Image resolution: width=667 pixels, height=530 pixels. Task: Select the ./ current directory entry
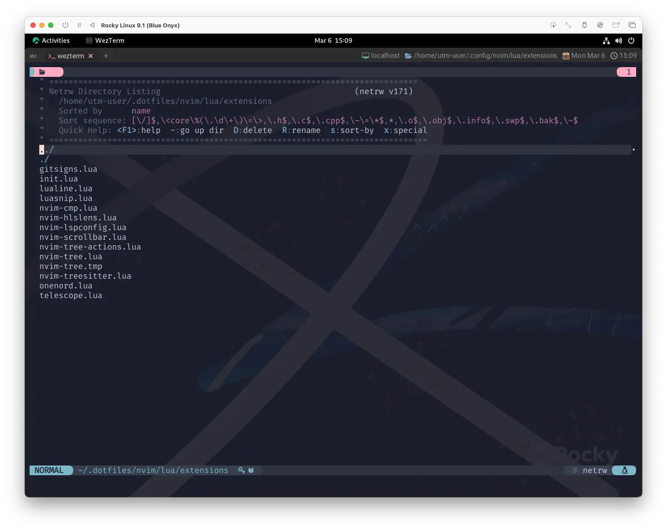pyautogui.click(x=44, y=159)
